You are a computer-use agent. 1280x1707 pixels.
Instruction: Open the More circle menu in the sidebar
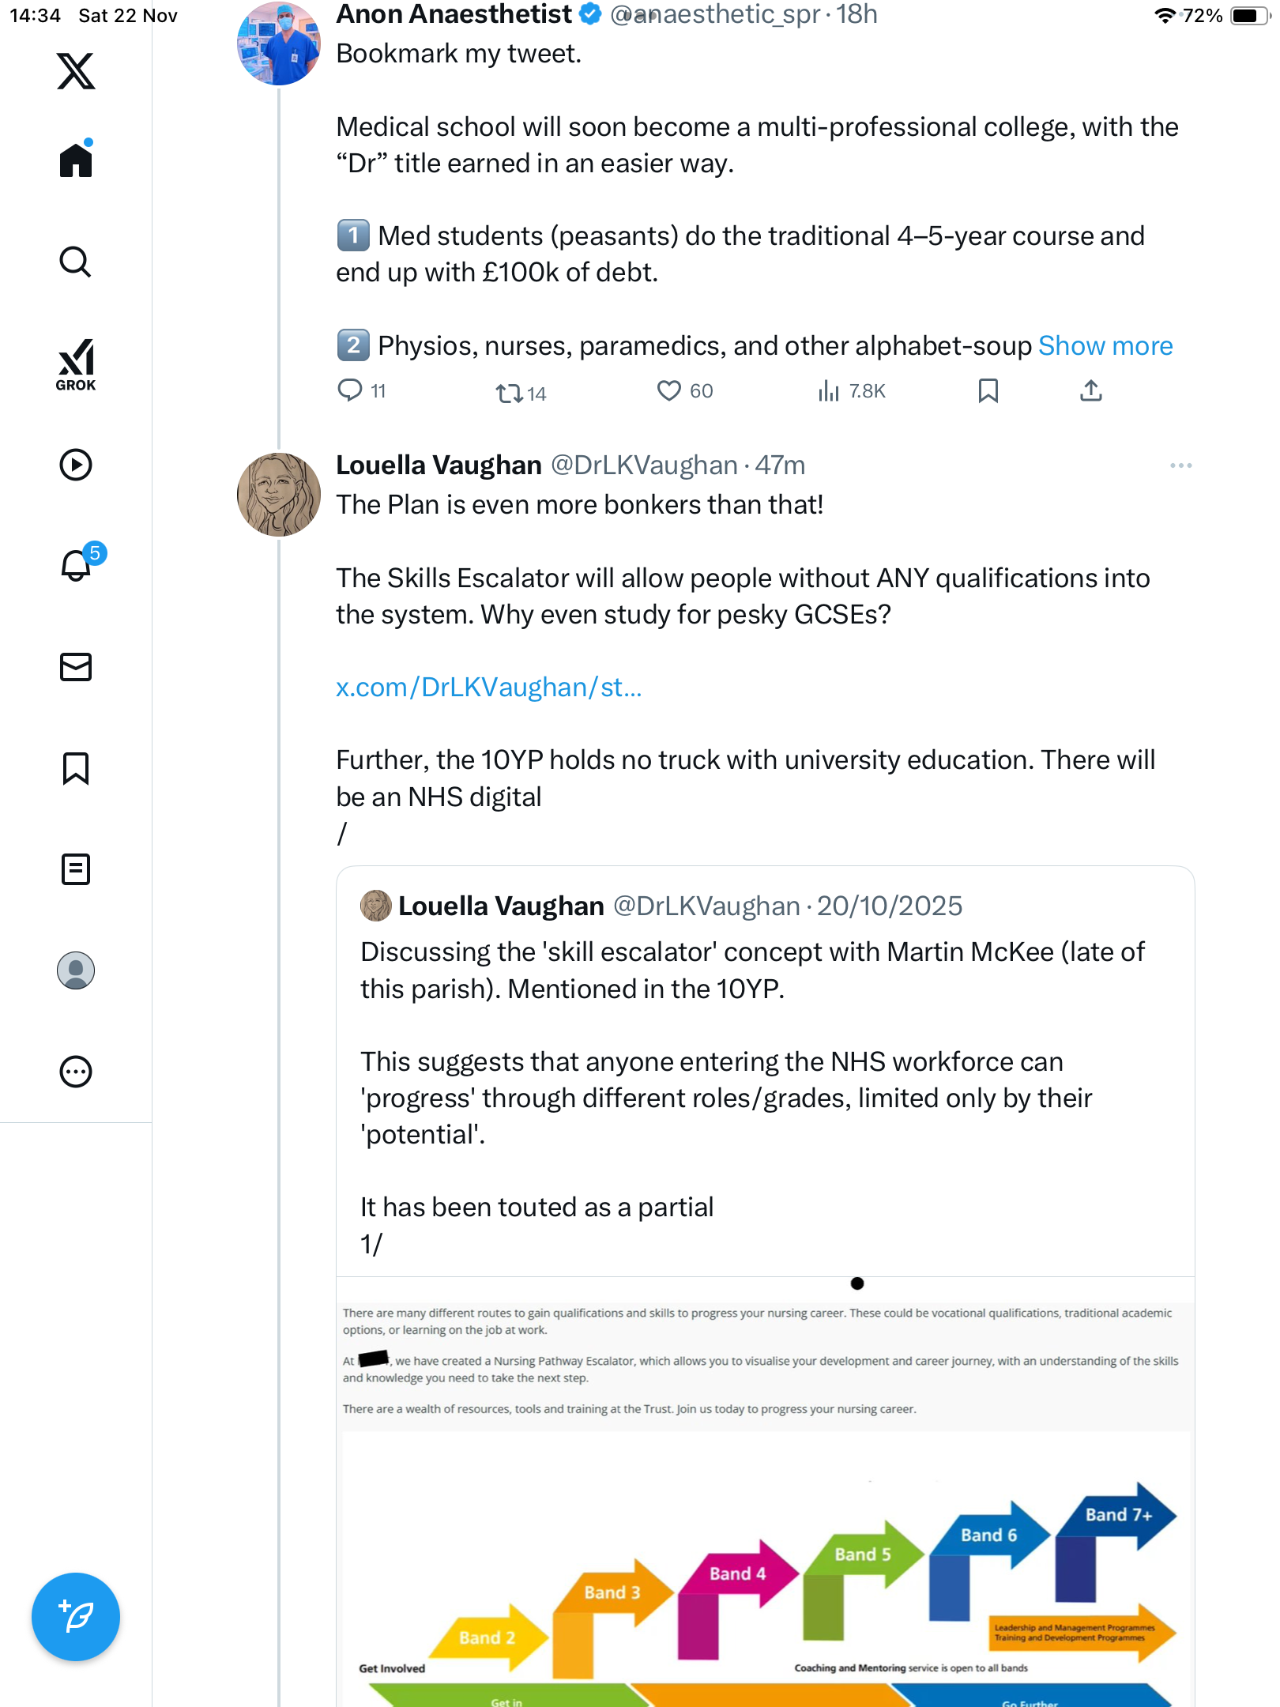coord(76,1072)
